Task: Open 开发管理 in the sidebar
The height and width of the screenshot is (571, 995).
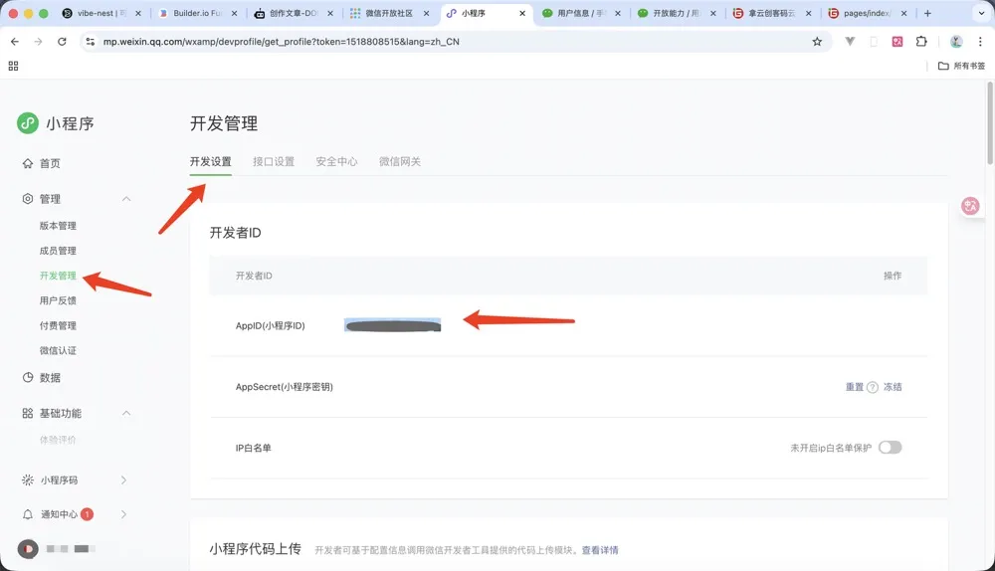Action: coord(58,276)
